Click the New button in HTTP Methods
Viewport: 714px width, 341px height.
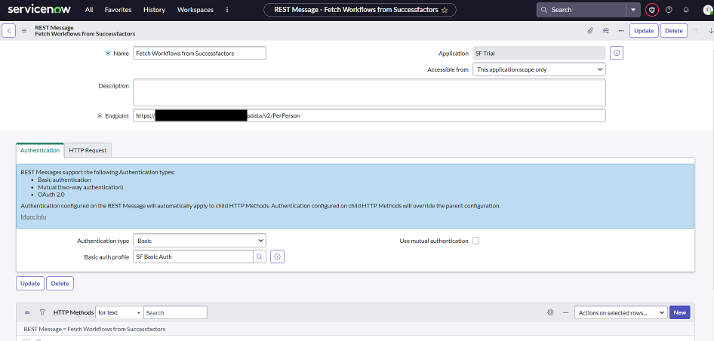tap(679, 312)
